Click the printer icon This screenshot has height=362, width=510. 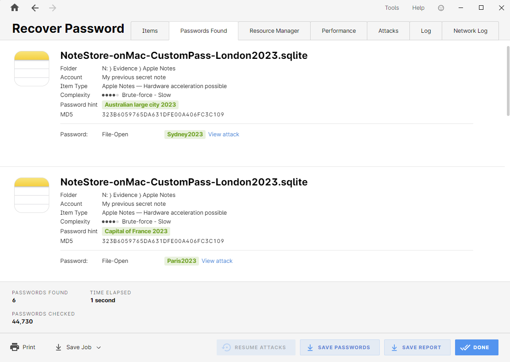15,347
